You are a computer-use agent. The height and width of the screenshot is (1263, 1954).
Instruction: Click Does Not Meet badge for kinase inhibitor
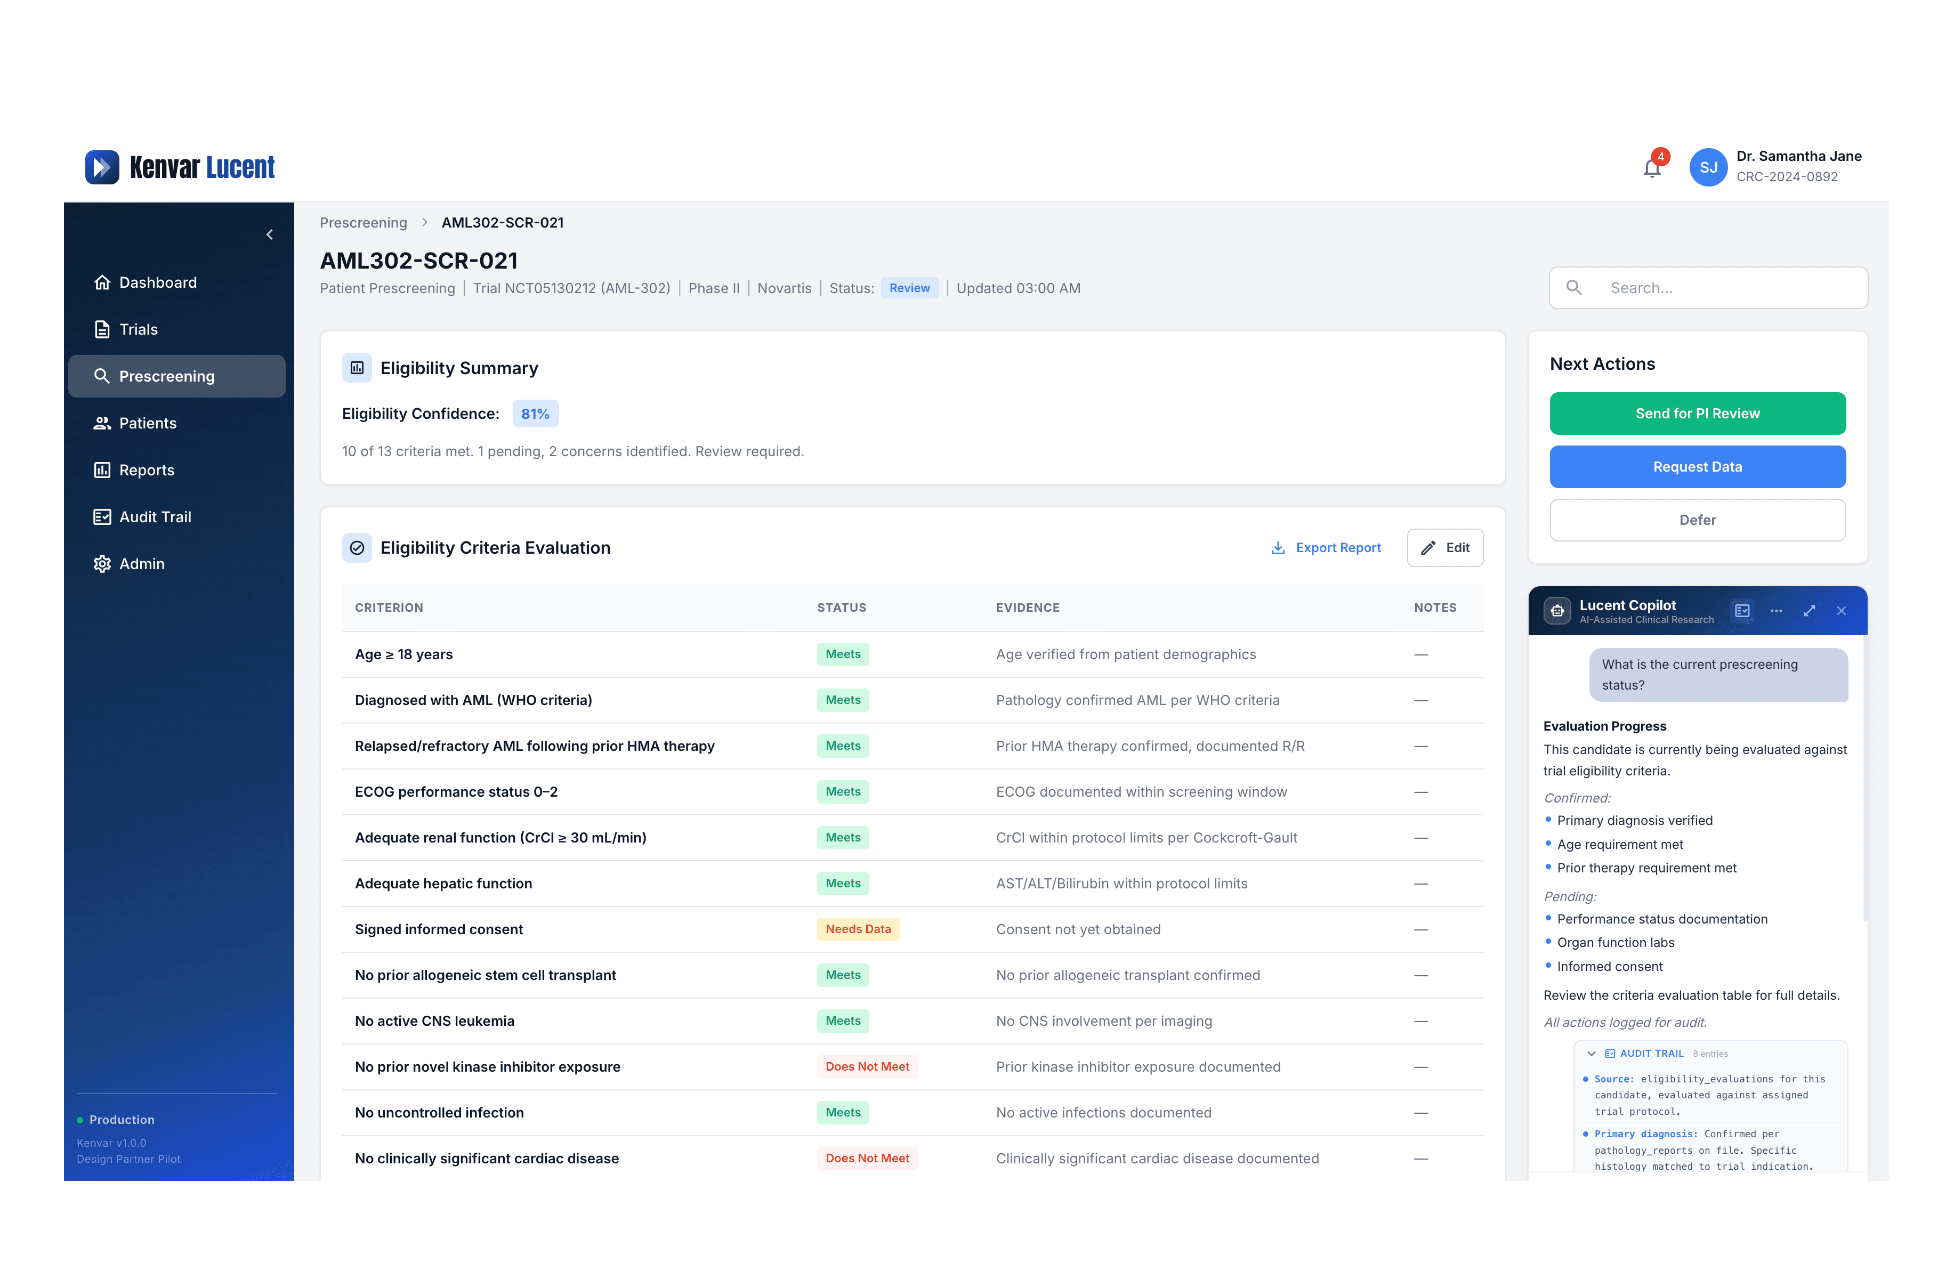point(867,1067)
